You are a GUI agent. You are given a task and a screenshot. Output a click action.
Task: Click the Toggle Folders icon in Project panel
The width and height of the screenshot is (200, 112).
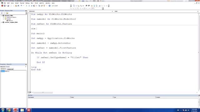click(7, 13)
